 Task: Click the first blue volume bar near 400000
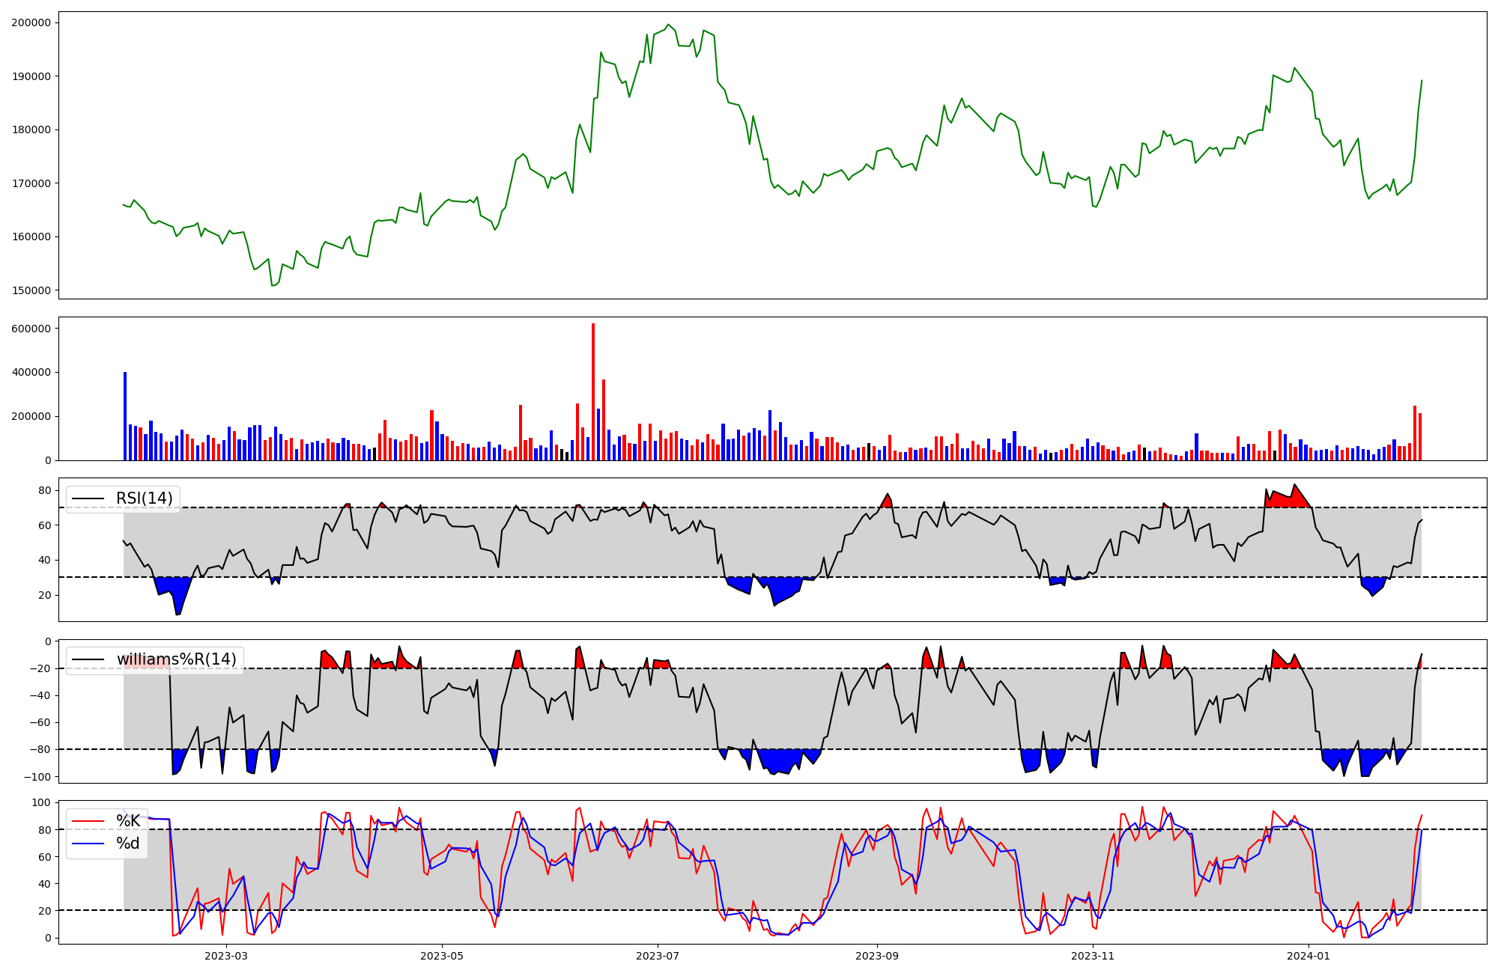click(125, 415)
